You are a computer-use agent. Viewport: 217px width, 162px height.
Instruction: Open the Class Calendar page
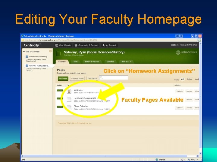click(81, 106)
